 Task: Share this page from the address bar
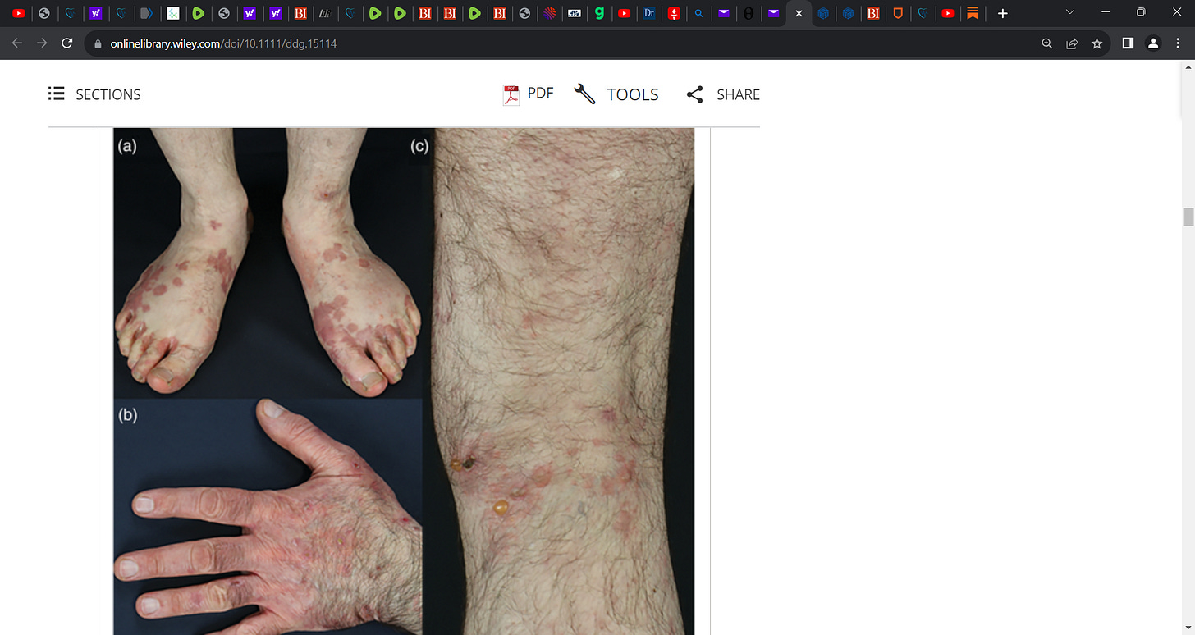point(1072,43)
